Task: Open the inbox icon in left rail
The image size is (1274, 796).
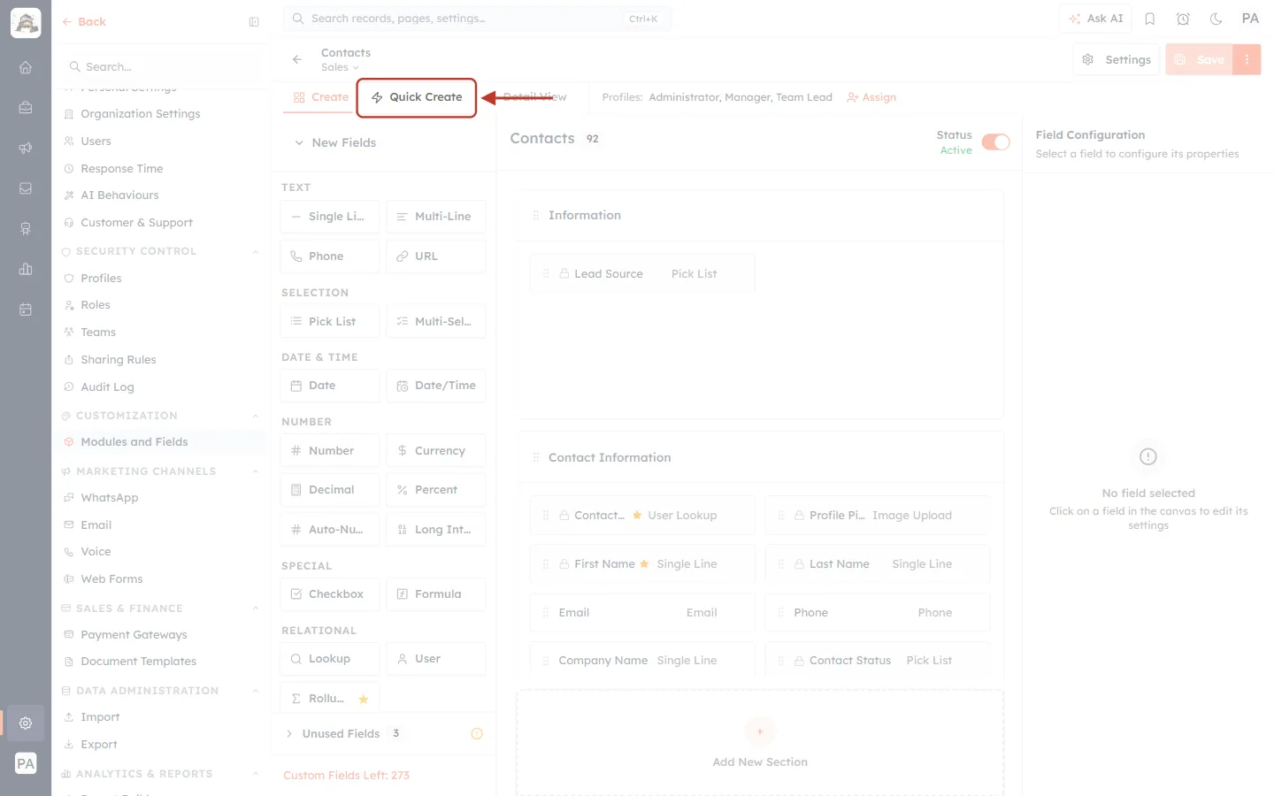Action: point(26,188)
